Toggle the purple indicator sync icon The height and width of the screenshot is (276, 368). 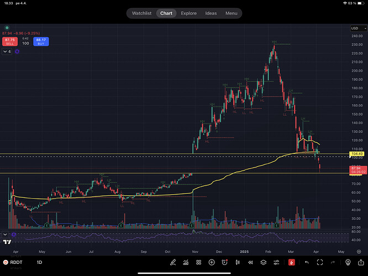17,51
